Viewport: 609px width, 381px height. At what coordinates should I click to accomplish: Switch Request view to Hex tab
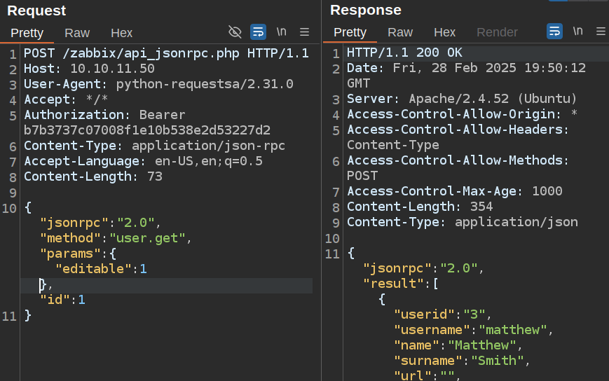click(x=121, y=33)
